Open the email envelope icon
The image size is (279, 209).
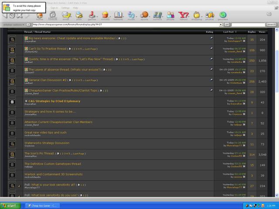[66, 15]
